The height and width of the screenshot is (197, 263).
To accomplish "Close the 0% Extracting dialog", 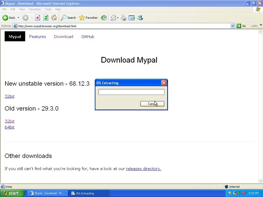I will [164, 83].
